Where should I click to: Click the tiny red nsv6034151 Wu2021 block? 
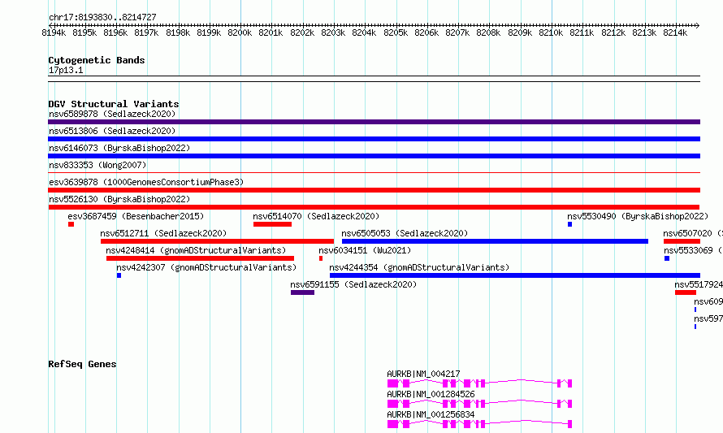[321, 258]
